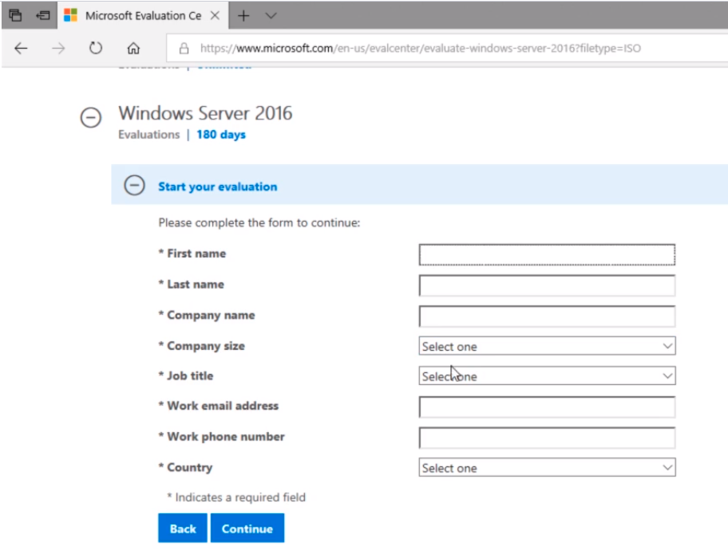Viewport: 728px width, 550px height.
Task: Click the 'Job title' label
Action: [190, 375]
